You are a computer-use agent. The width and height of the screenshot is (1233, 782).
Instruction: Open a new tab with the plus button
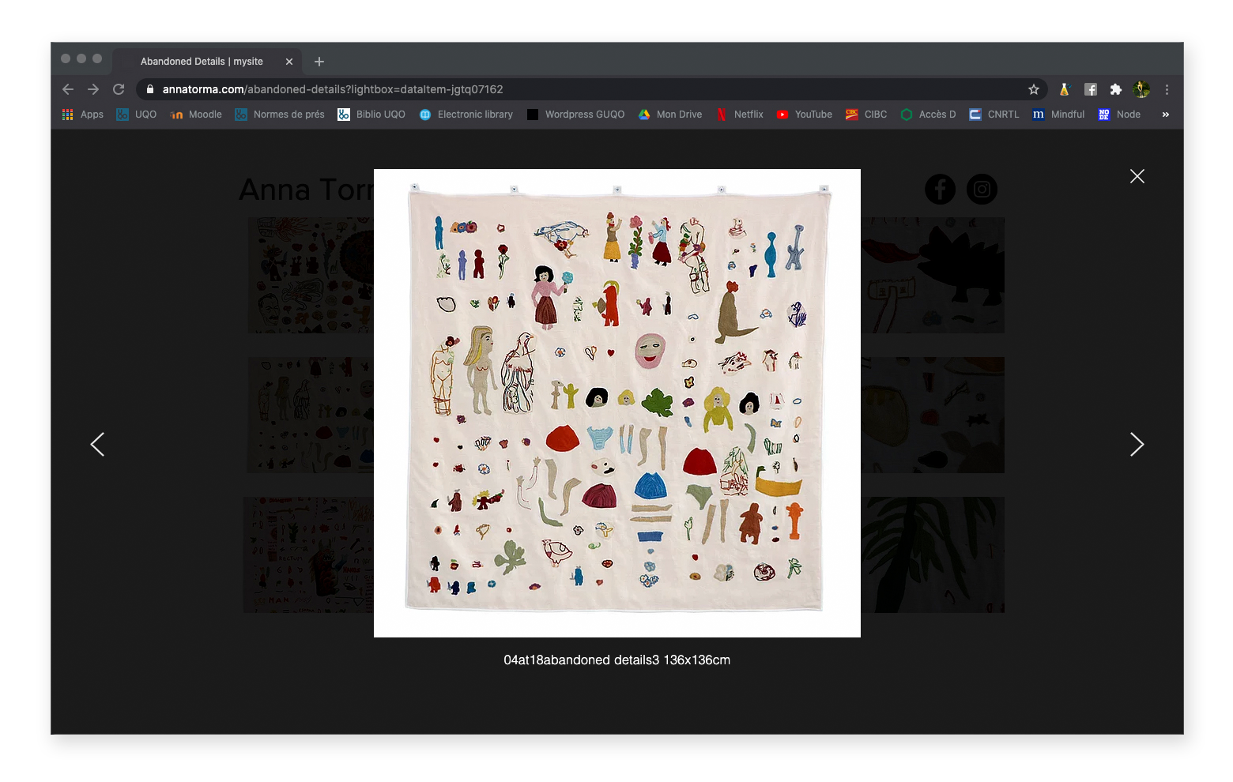319,62
